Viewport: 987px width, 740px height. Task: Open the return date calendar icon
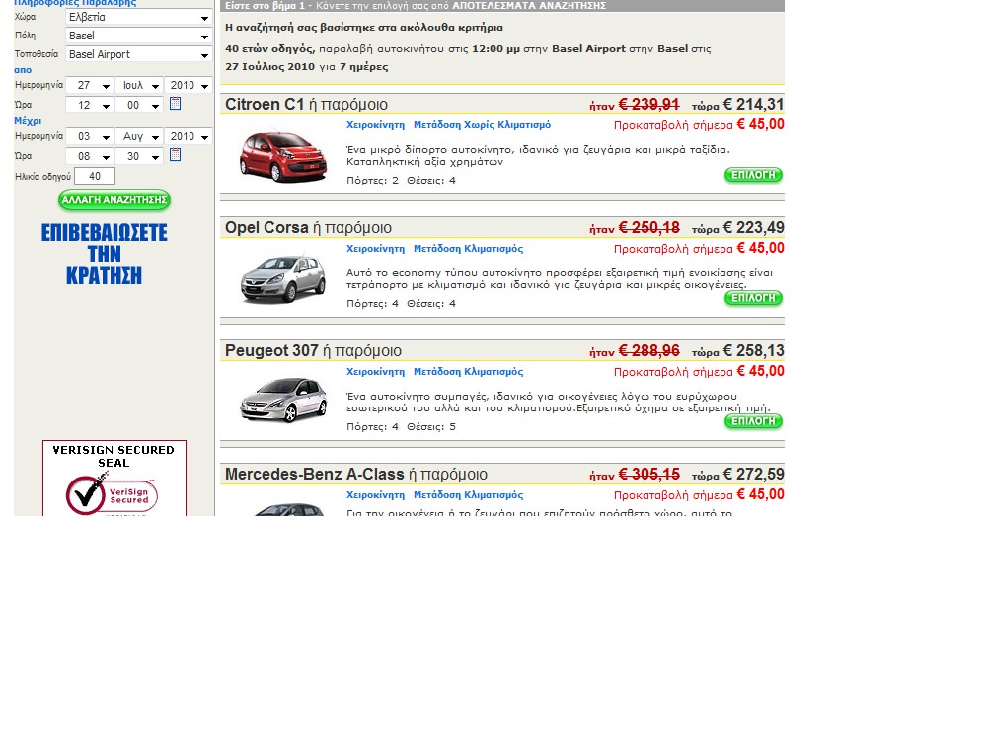(176, 155)
